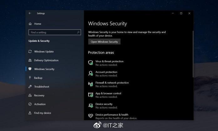Click the Recovery icon
Viewport: 218px width, 131px height.
point(30,95)
